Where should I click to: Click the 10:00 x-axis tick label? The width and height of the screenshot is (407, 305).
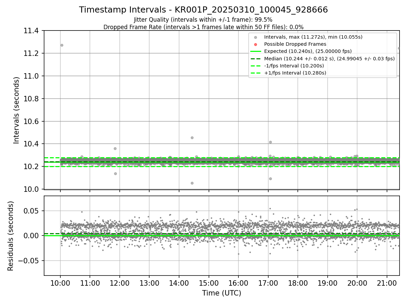(60, 283)
